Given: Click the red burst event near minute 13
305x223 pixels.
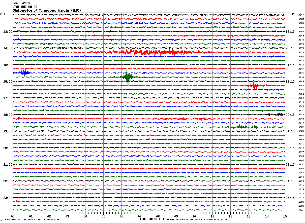Looking at the screenshot, I should point(256,86).
